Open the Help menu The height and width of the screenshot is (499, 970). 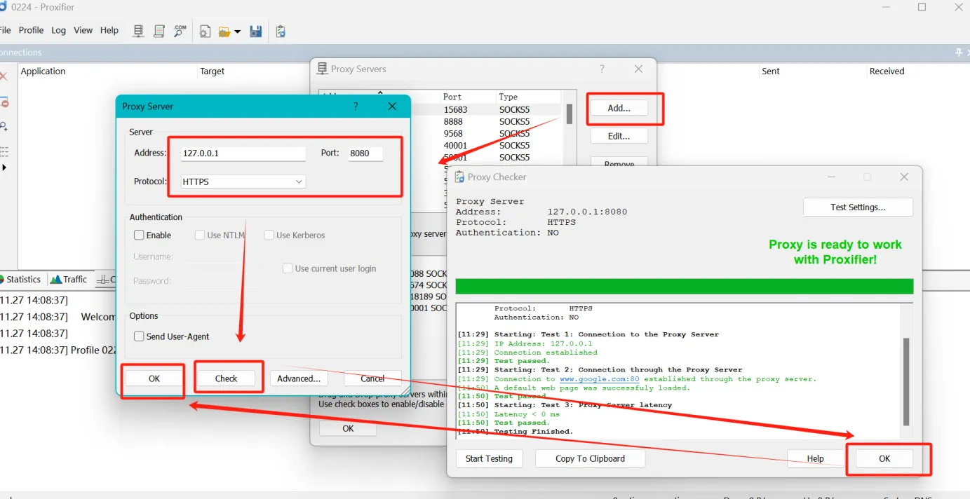point(109,30)
